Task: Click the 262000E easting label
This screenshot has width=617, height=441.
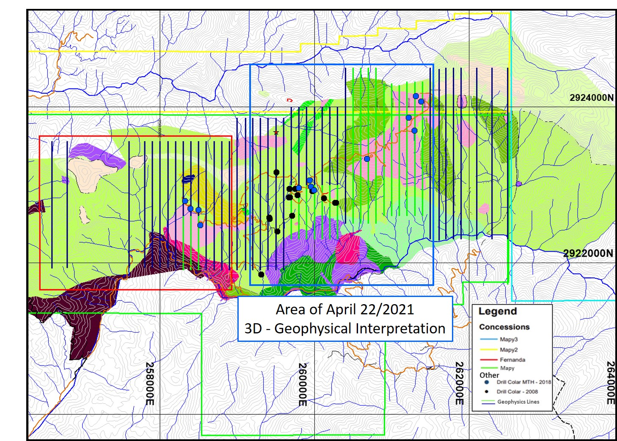Action: pyautogui.click(x=460, y=383)
